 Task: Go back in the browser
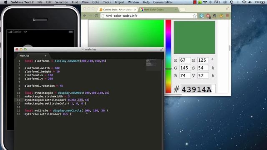click(85, 16)
